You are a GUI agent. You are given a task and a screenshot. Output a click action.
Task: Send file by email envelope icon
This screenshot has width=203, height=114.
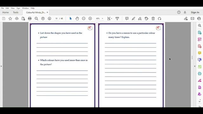click(x=193, y=19)
